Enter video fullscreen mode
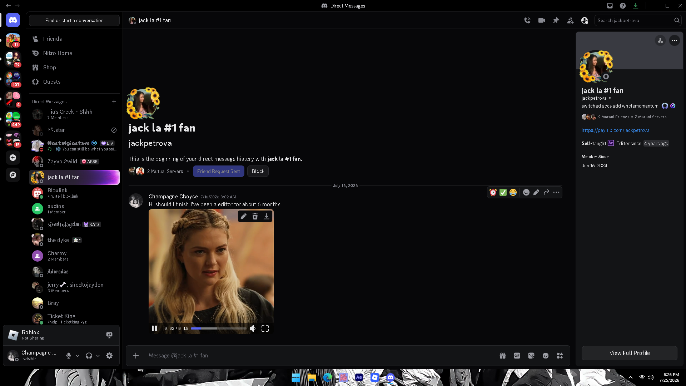 pos(265,328)
